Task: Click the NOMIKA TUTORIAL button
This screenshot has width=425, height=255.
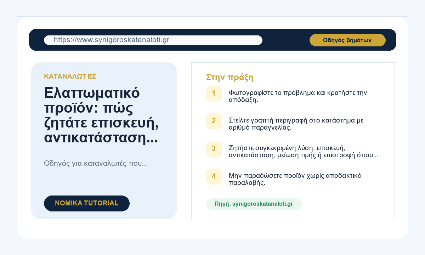Action: tap(87, 203)
